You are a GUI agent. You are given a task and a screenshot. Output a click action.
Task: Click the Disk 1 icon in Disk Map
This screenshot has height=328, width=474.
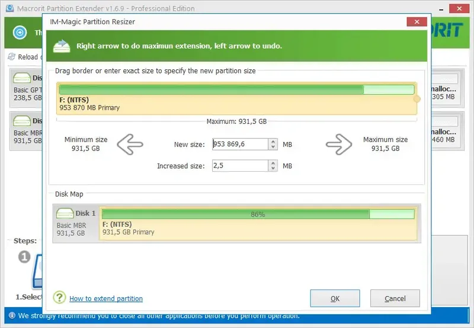coord(65,213)
